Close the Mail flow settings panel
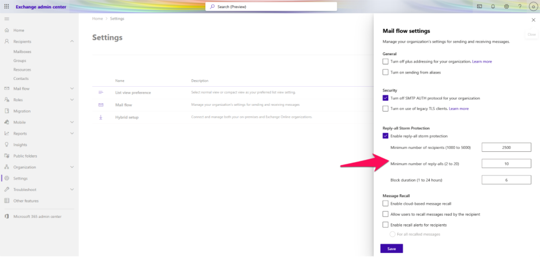Screen dimensions: 540x257 (532, 20)
